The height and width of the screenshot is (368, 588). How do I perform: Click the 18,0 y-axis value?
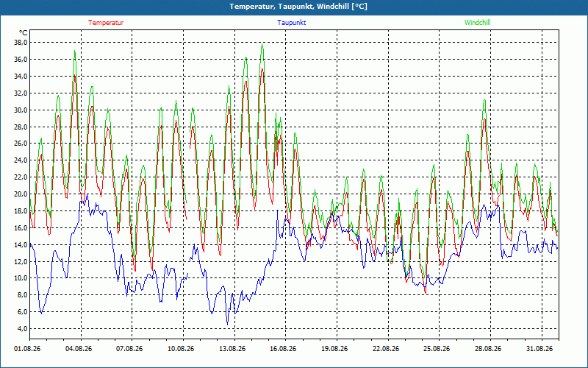tap(21, 211)
